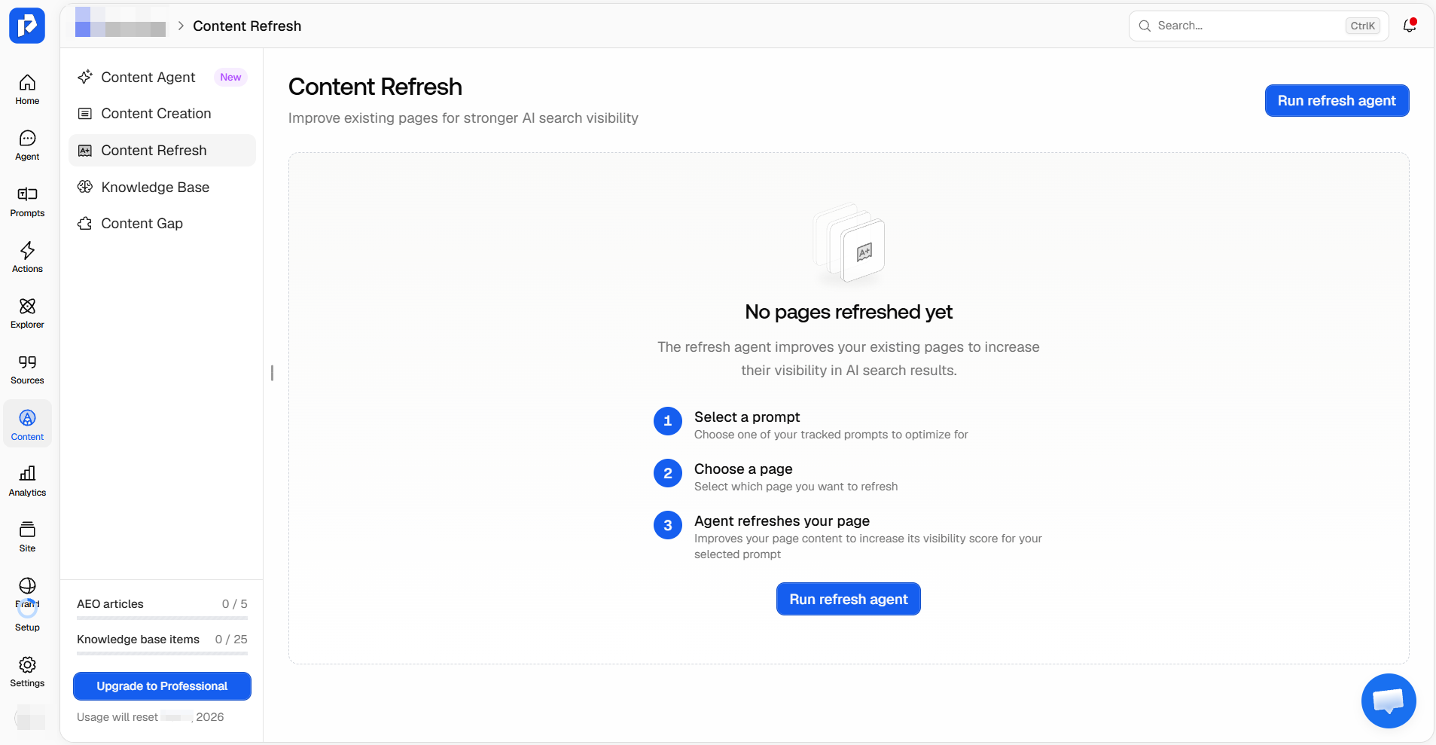The height and width of the screenshot is (745, 1436).
Task: Open Knowledge Base menu item
Action: [x=162, y=187]
